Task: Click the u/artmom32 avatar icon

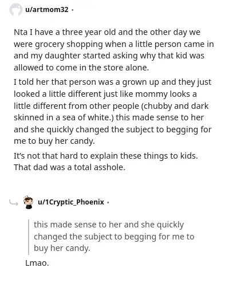Action: point(16,10)
